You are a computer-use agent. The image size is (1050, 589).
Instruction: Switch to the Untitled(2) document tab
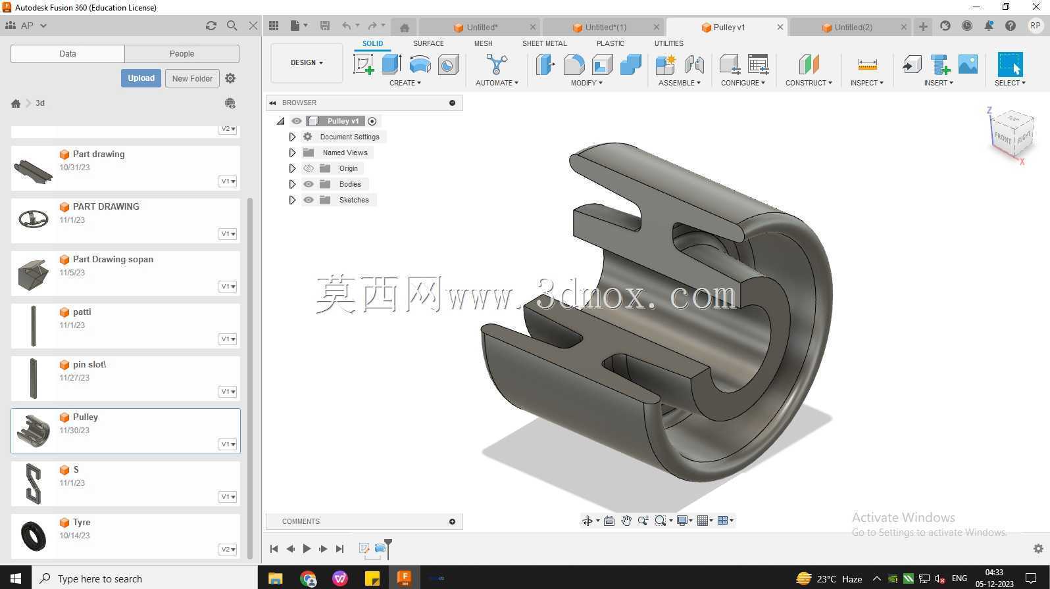pyautogui.click(x=853, y=27)
